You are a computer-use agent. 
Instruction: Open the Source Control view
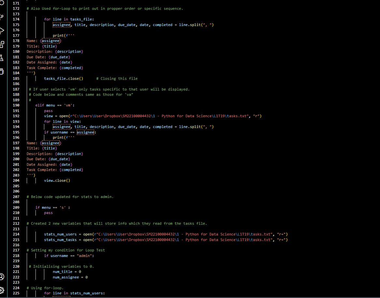3,16
